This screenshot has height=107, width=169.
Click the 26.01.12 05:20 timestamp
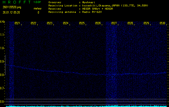12,12
